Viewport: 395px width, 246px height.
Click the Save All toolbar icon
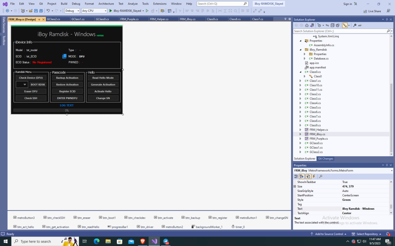point(41,11)
